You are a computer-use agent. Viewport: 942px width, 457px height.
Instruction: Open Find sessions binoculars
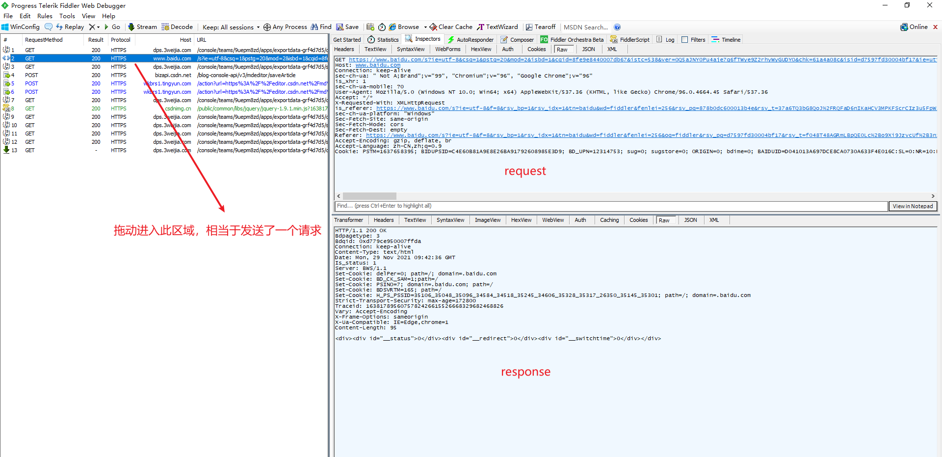tap(321, 27)
